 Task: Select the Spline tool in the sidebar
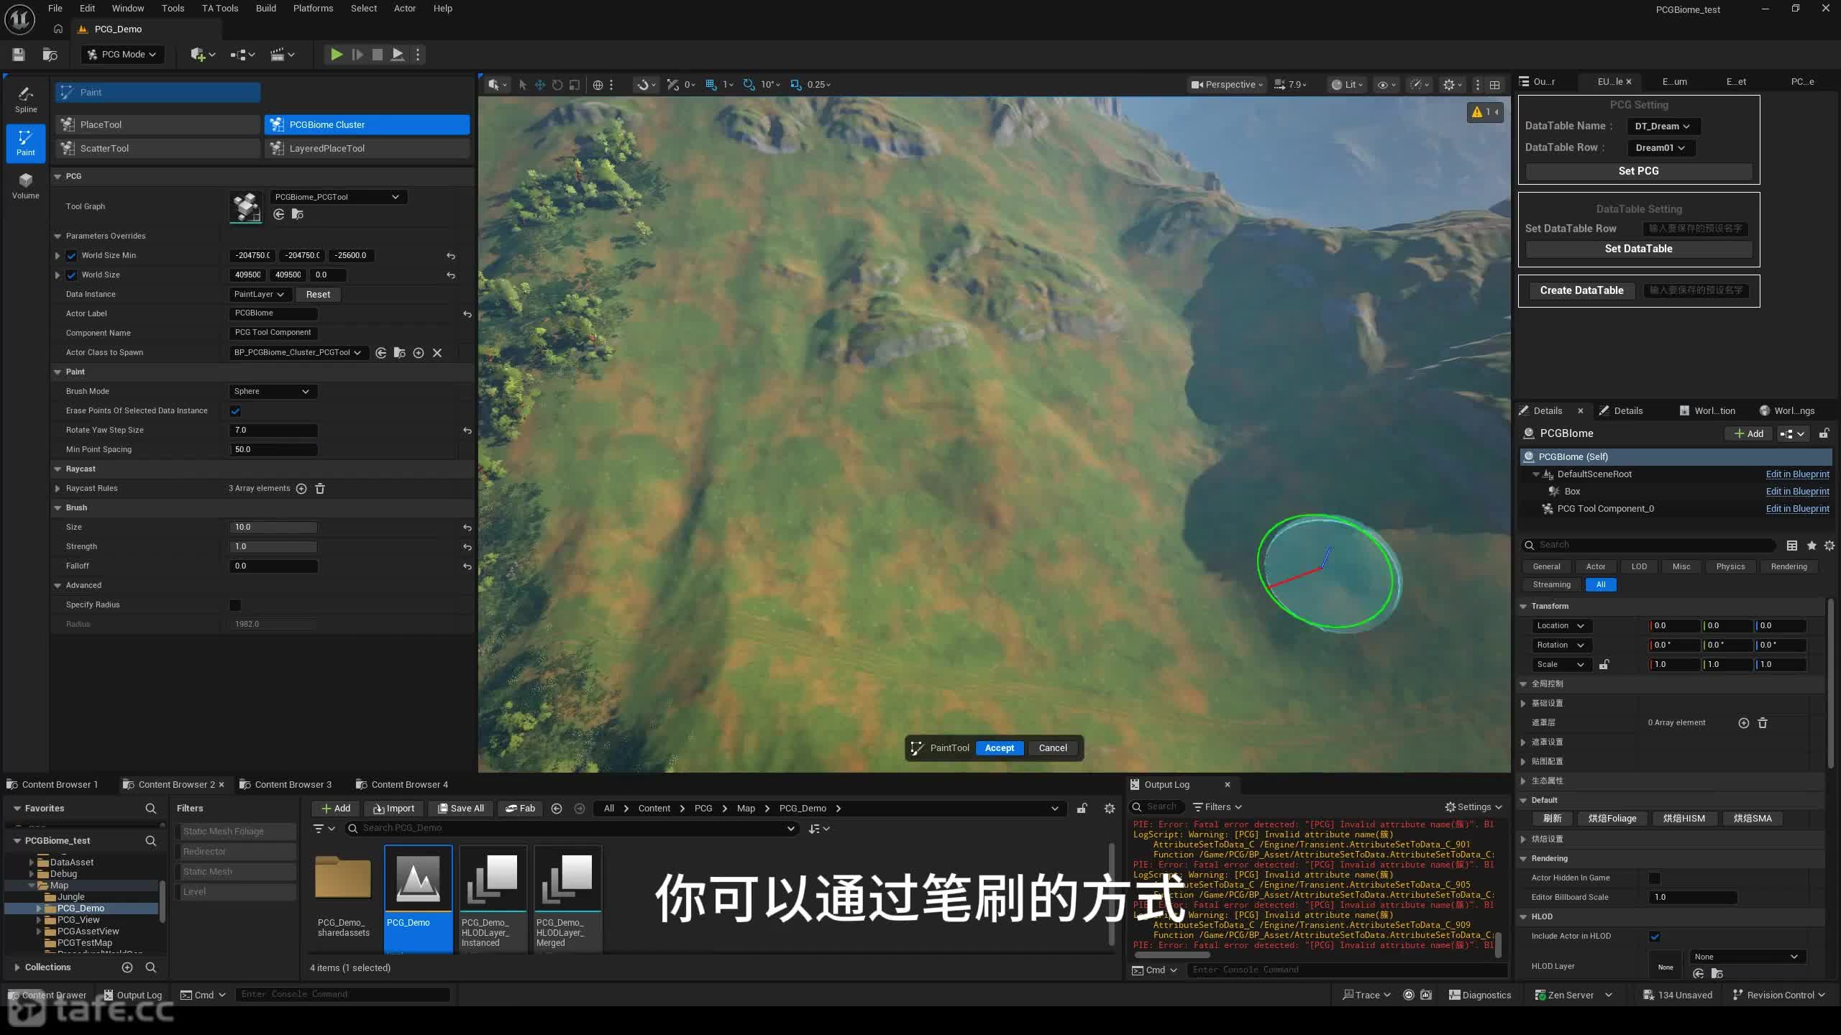tap(26, 99)
